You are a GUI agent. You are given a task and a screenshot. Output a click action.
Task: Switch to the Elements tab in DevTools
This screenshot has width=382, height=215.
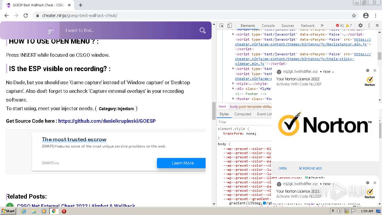point(248,26)
